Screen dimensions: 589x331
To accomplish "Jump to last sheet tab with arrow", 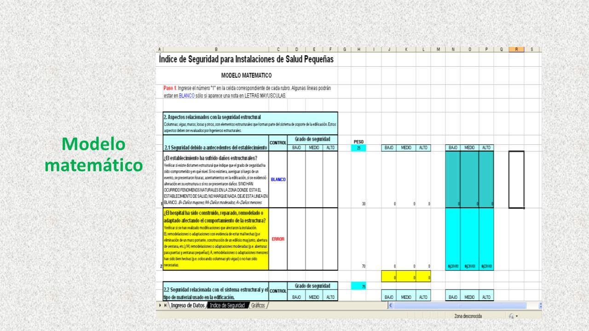I will click(x=165, y=305).
